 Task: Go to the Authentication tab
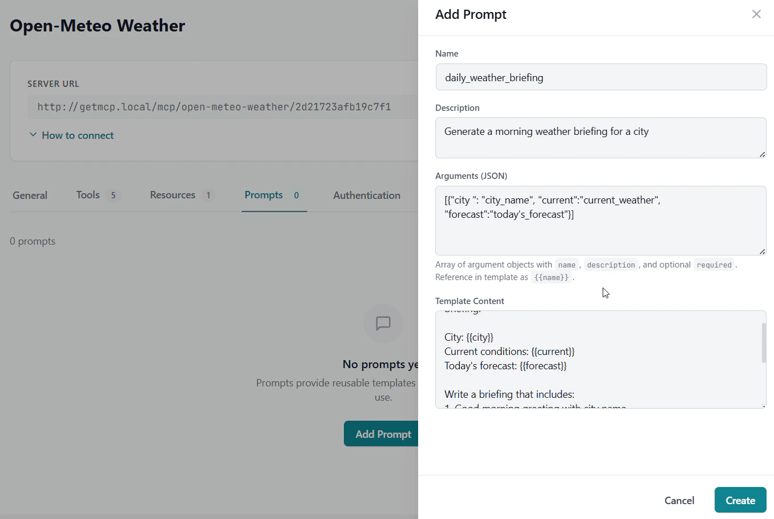click(367, 195)
